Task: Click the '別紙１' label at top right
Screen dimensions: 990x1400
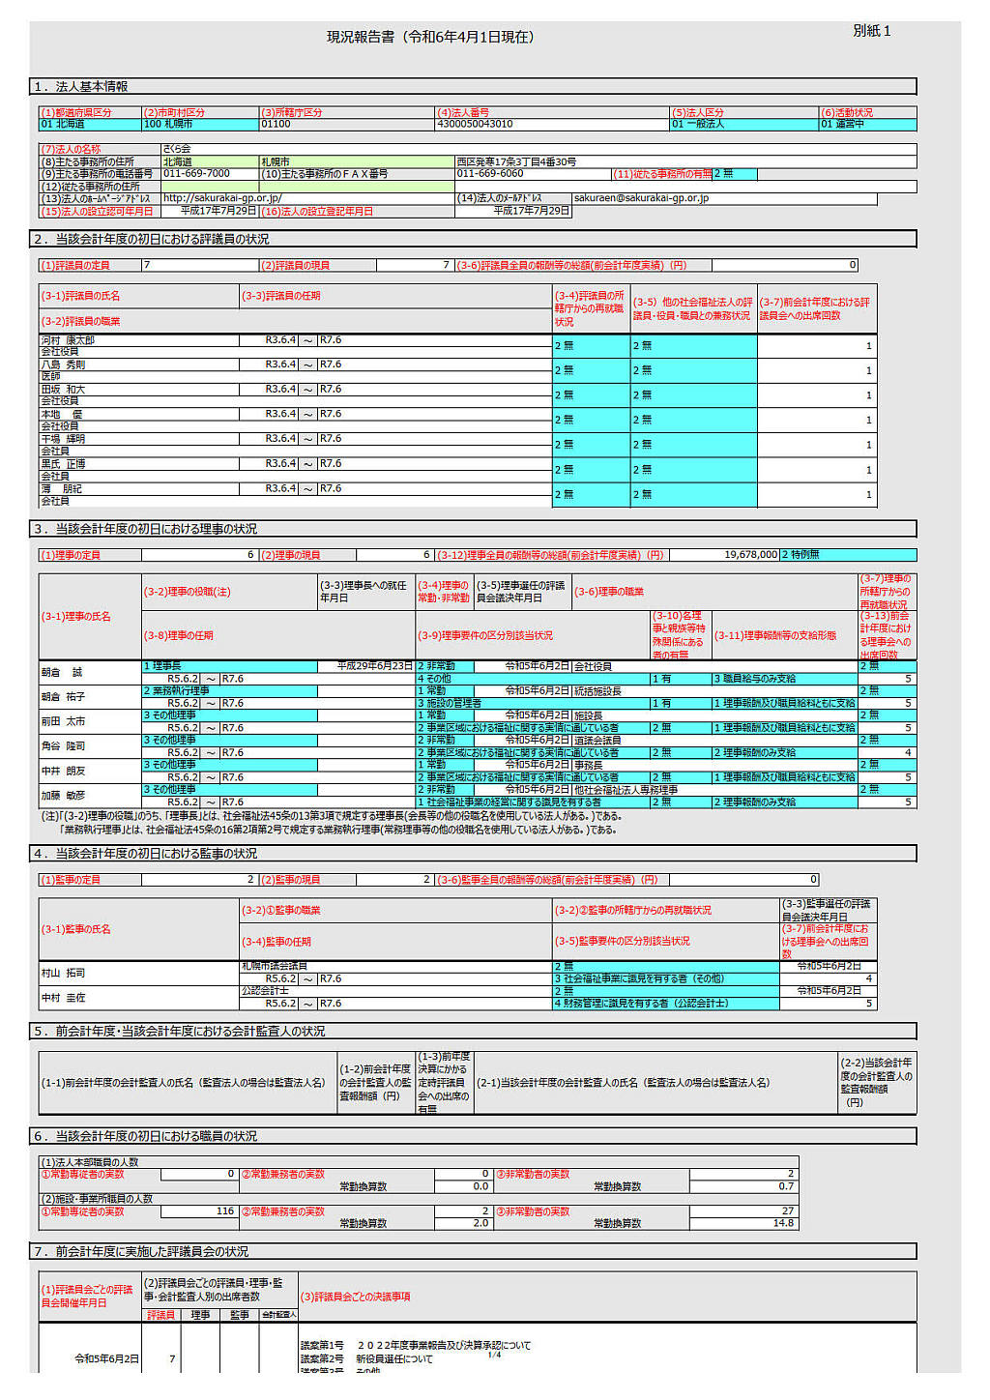Action: [871, 31]
